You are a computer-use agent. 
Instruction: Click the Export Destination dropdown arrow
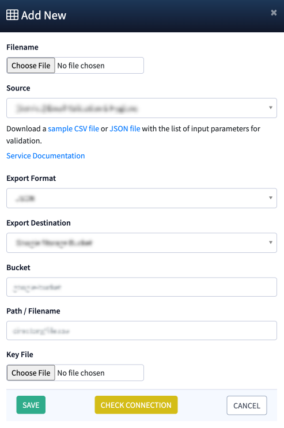(271, 242)
